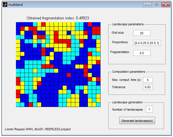Maximize the multiland window
The image size is (173, 137).
[156, 5]
